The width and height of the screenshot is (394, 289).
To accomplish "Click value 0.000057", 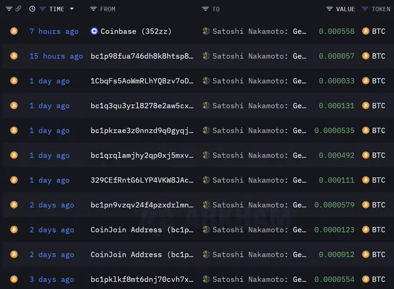I will [x=337, y=56].
